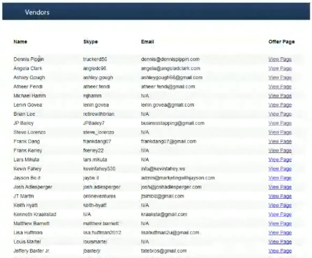The image size is (312, 258).
Task: Click email angela@angeladclark.com
Action: 171,68
